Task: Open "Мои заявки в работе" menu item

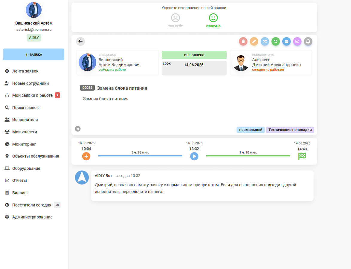Action: point(33,95)
